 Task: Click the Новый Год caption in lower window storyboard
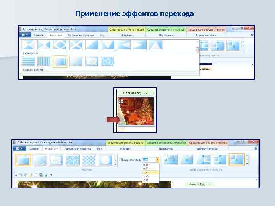200,185
